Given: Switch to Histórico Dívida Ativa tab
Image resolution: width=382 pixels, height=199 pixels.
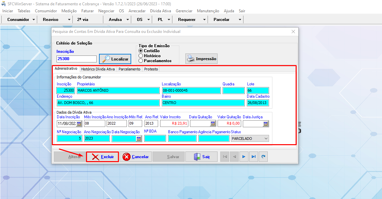Looking at the screenshot, I should pyautogui.click(x=98, y=69).
